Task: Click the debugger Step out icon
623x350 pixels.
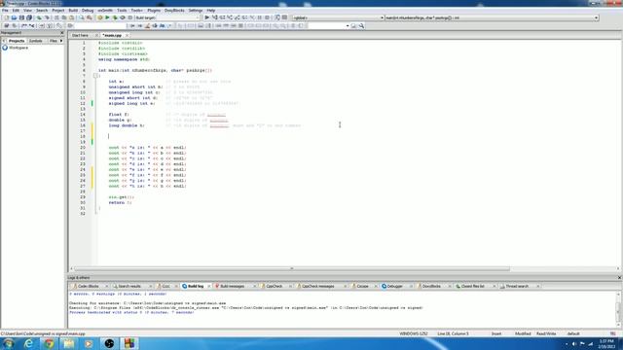Action: [238, 17]
